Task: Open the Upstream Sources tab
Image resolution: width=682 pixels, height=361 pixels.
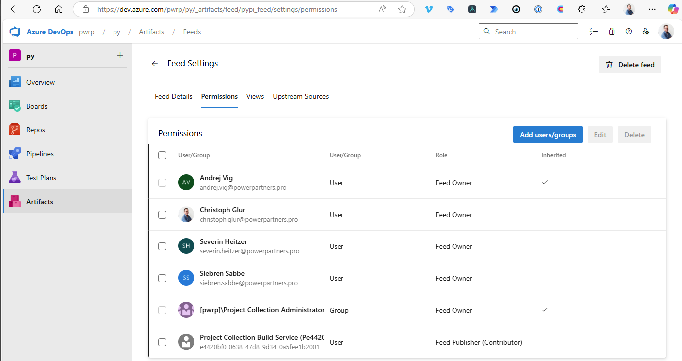Action: (x=301, y=96)
